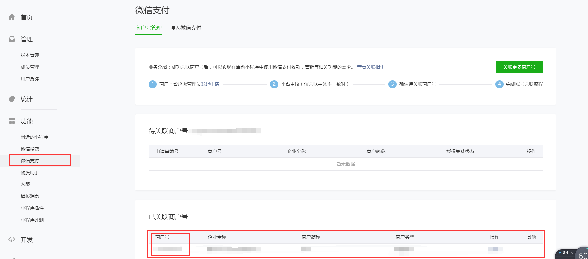Go to 成员管理 in sidebar
The image size is (588, 259).
(x=30, y=67)
